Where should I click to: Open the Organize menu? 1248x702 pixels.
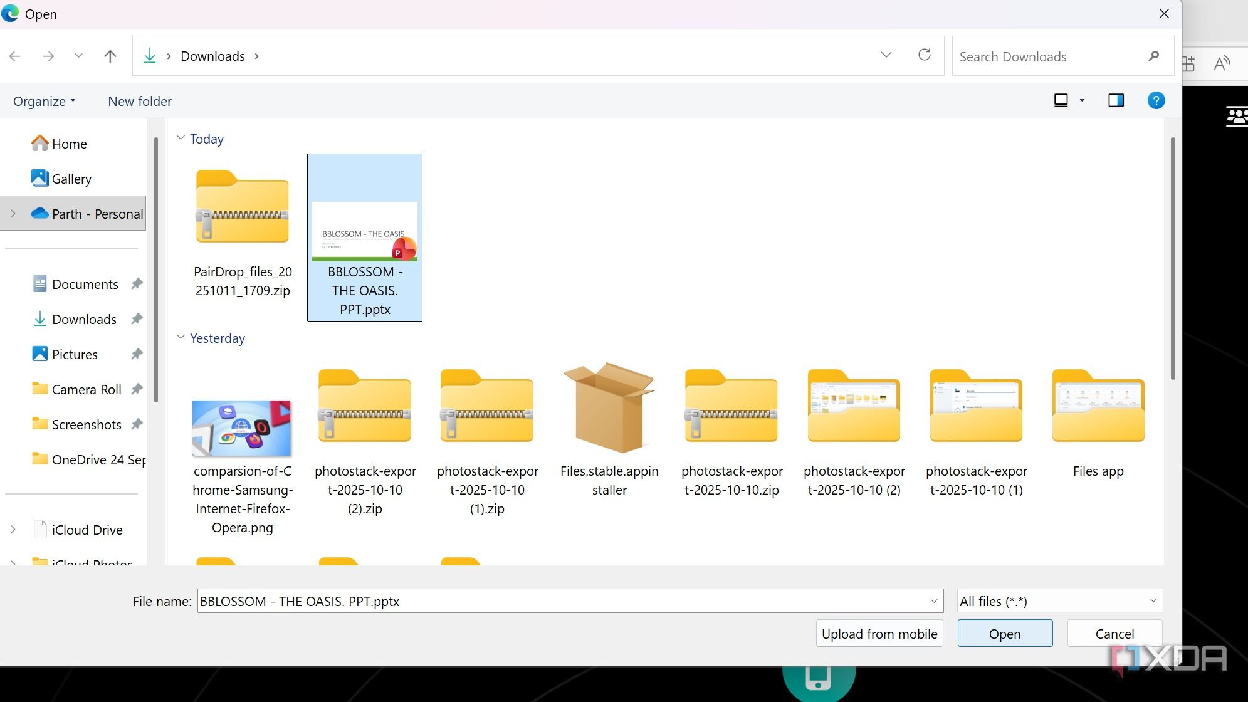click(44, 101)
